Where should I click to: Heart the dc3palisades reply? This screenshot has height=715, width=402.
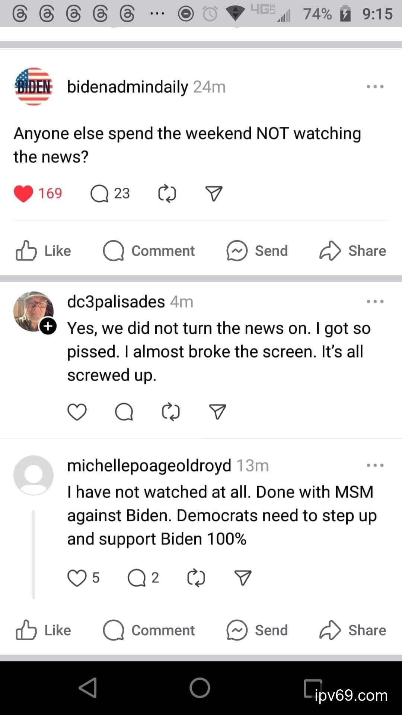point(77,412)
